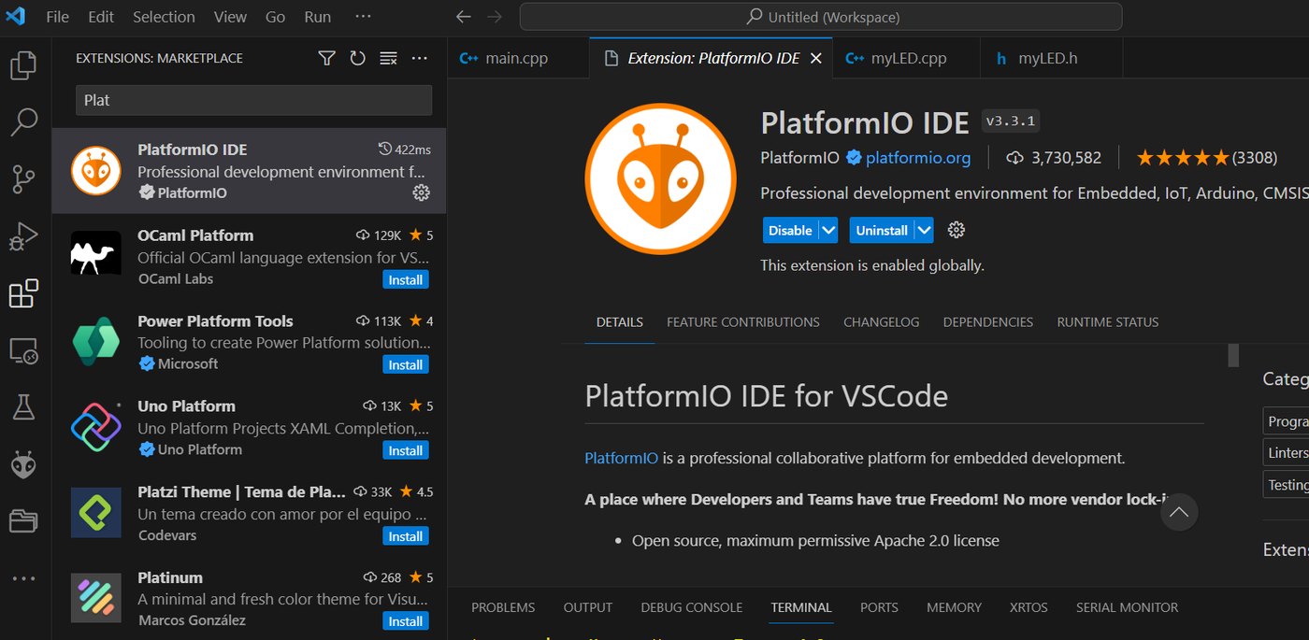Open the Selection menu
This screenshot has width=1309, height=640.
tap(164, 17)
